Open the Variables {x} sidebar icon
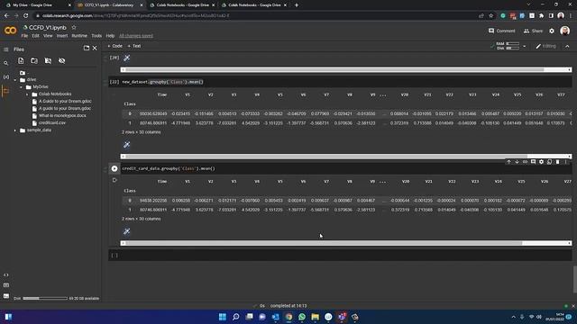The width and height of the screenshot is (577, 324). point(6,76)
